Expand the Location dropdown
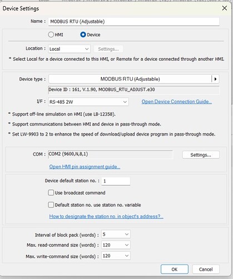The width and height of the screenshot is (233, 279). pyautogui.click(x=70, y=49)
